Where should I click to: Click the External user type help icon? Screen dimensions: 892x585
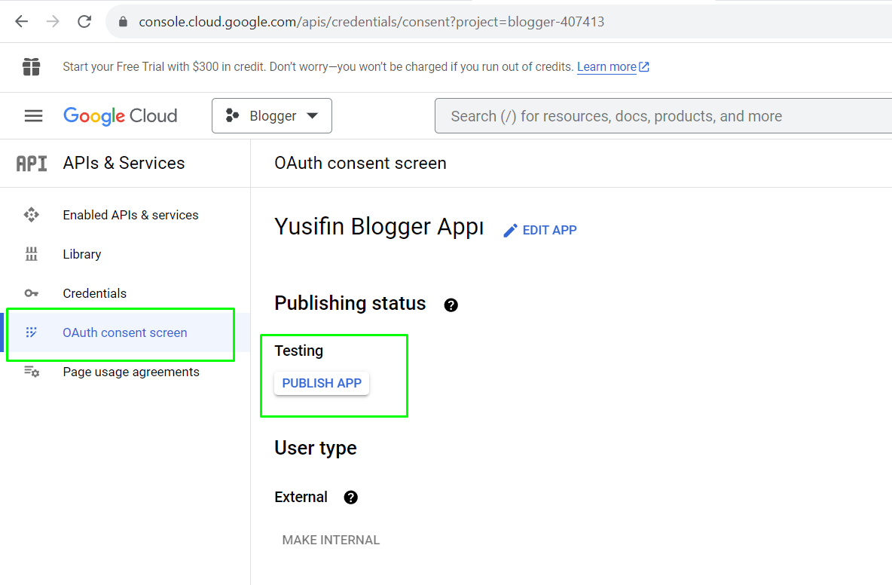350,498
